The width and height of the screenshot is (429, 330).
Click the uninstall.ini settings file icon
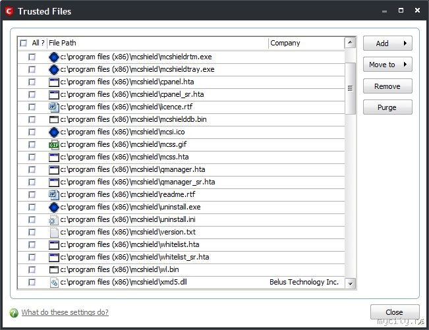tap(54, 220)
